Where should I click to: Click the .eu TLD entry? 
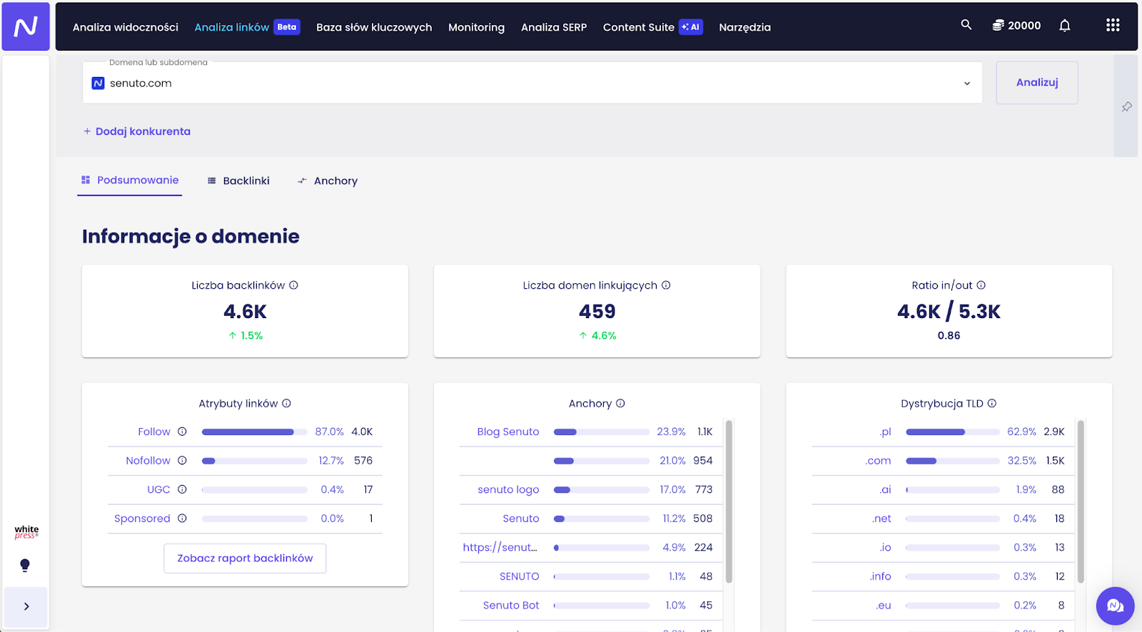tap(884, 605)
